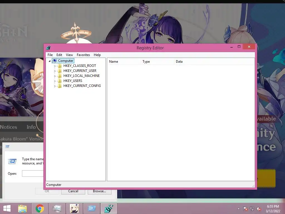
Task: Open File Explorer from the taskbar
Action: tap(23, 208)
